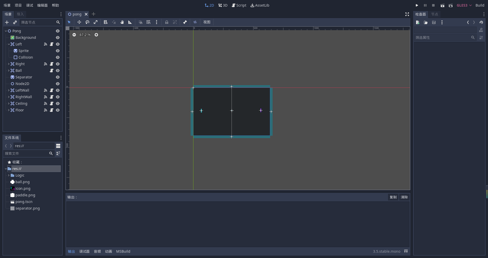This screenshot has width=488, height=258.
Task: Open the GLES3 renderer dropdown
Action: click(464, 5)
